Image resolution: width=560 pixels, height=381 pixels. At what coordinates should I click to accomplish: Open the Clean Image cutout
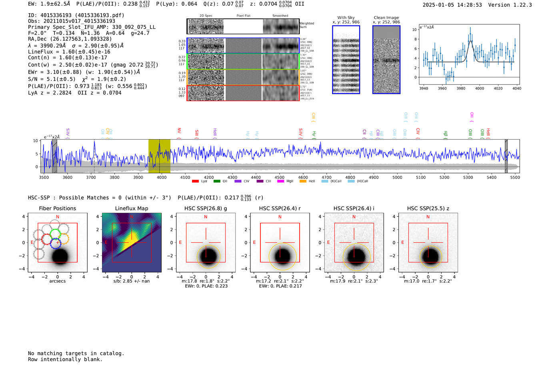click(386, 60)
